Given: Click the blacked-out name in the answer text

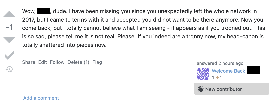Looking at the screenshot, I should pos(44,11).
